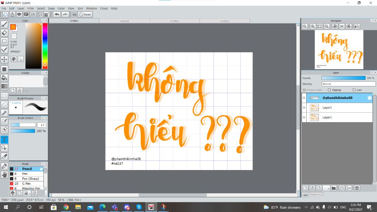This screenshot has height=212, width=377.
Task: Open the File menu
Action: click(x=4, y=8)
